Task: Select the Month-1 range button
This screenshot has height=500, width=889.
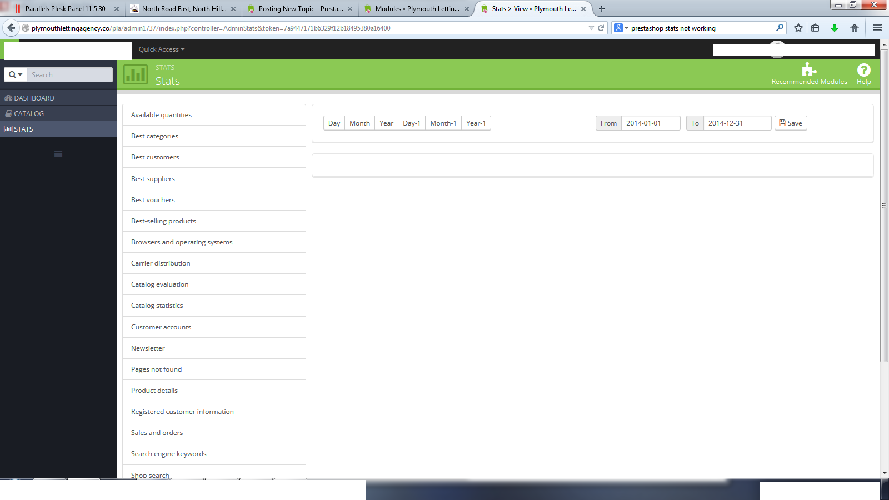Action: coord(443,123)
